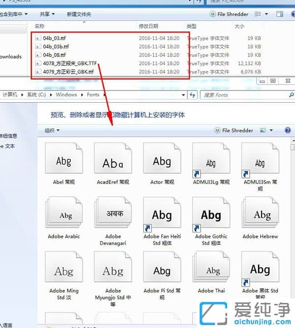Image resolution: width=295 pixels, height=328 pixels.
Task: Click 12,132 KB size cell
Action: click(249, 63)
